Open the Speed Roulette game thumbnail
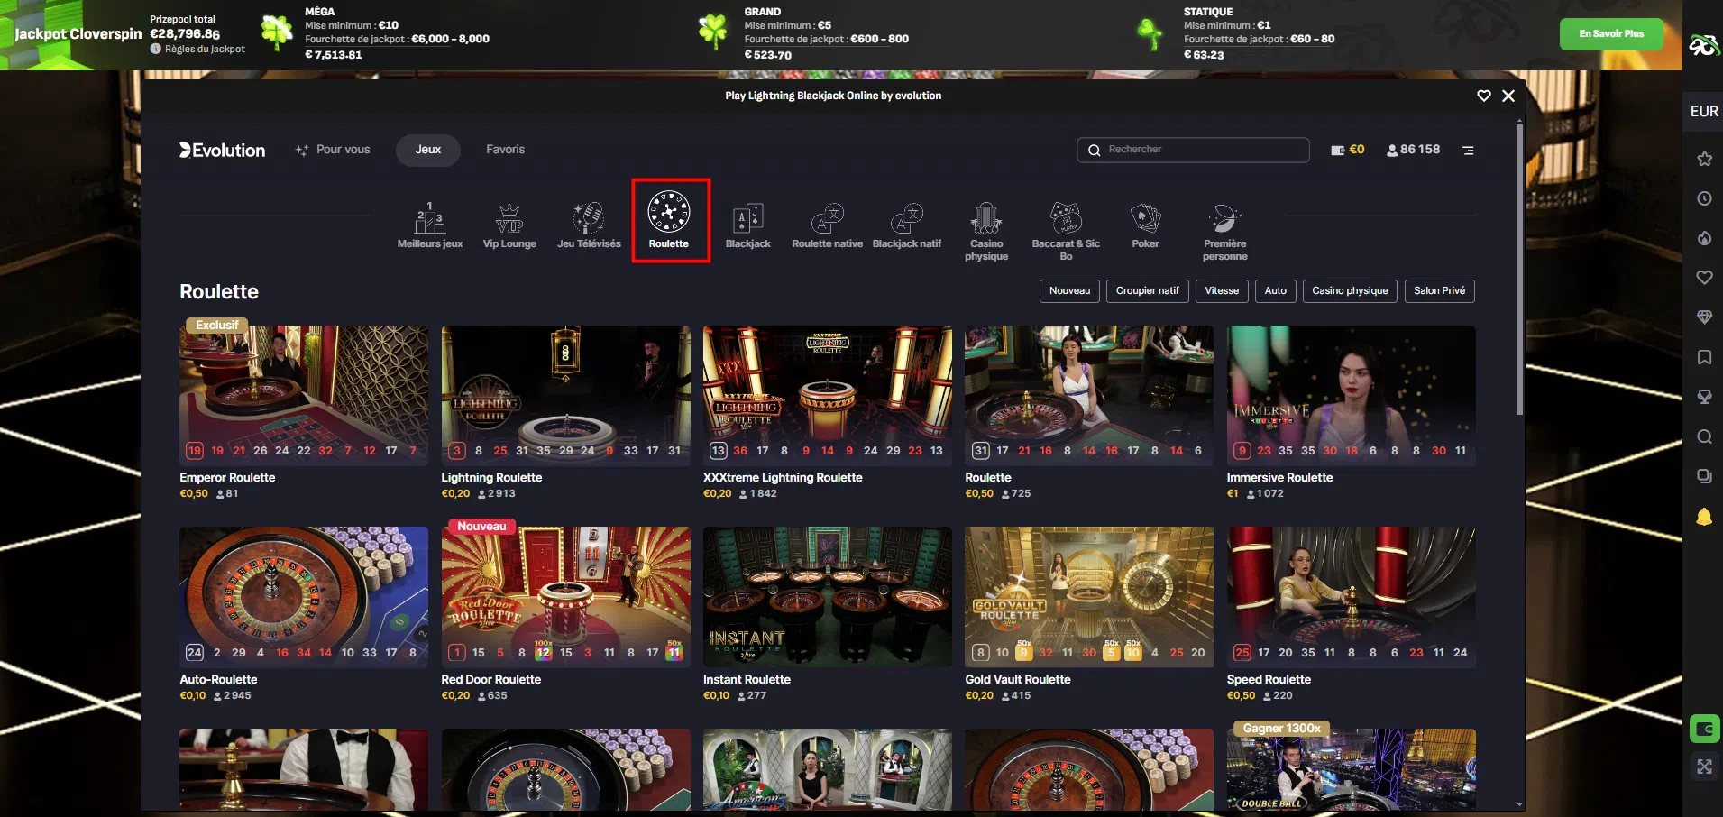 coord(1351,597)
